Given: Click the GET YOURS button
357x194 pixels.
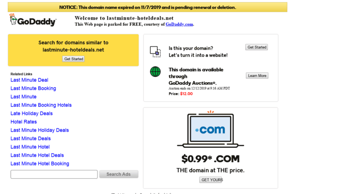Looking at the screenshot, I should [x=211, y=180].
